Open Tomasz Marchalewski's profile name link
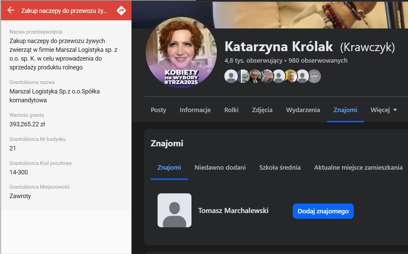This screenshot has height=254, width=408. [233, 211]
